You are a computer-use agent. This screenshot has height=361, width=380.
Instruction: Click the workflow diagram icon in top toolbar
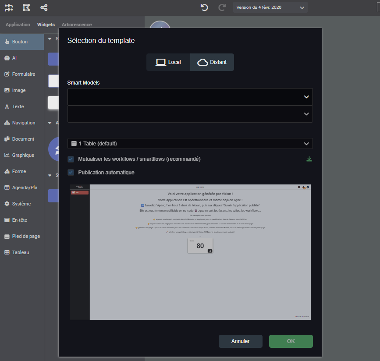click(9, 7)
